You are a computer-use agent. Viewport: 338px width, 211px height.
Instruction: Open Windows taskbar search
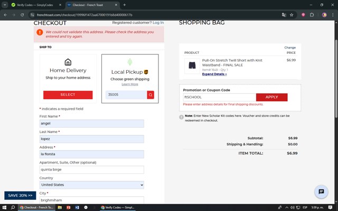(x=13, y=207)
